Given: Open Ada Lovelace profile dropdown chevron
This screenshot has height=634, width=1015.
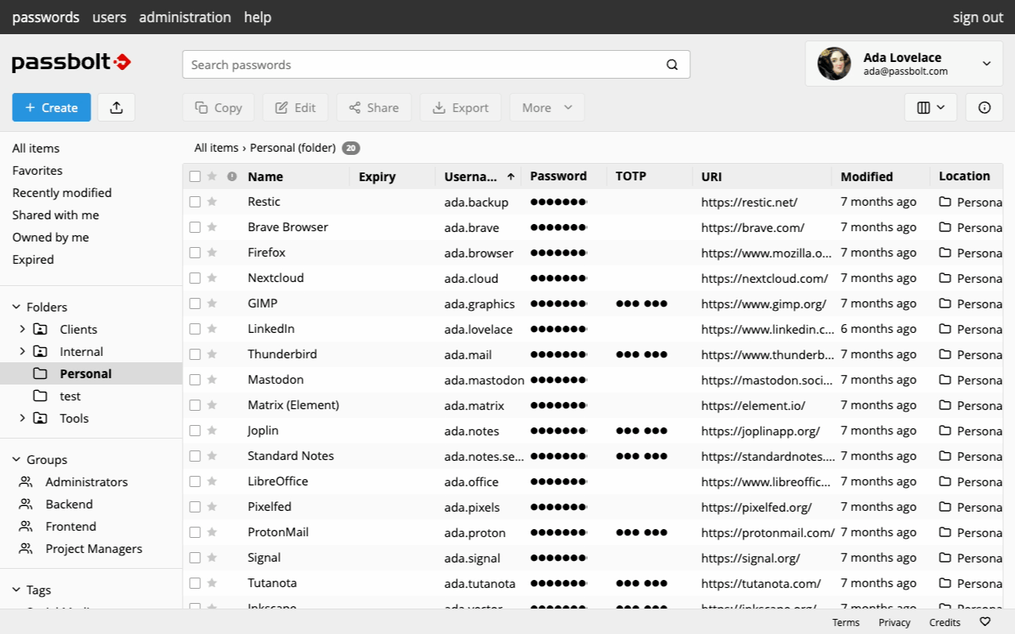Looking at the screenshot, I should click(x=986, y=64).
